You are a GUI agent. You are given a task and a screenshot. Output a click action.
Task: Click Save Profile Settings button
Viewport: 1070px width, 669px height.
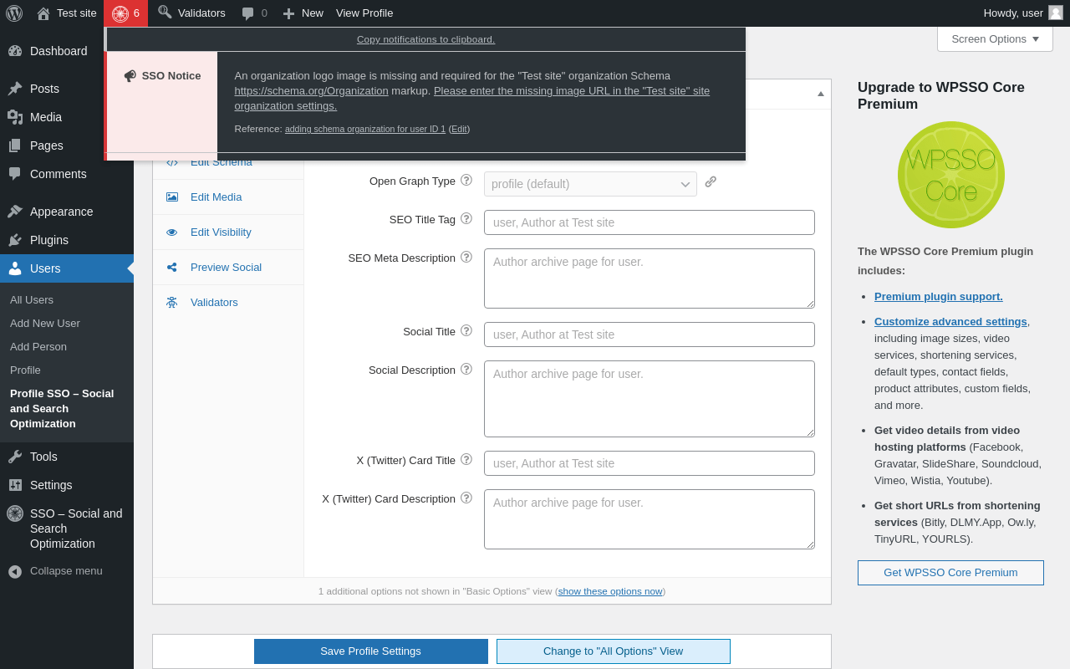pos(370,651)
